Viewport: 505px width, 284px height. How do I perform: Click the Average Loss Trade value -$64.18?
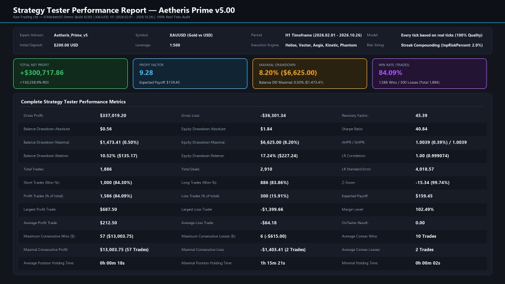click(x=268, y=223)
